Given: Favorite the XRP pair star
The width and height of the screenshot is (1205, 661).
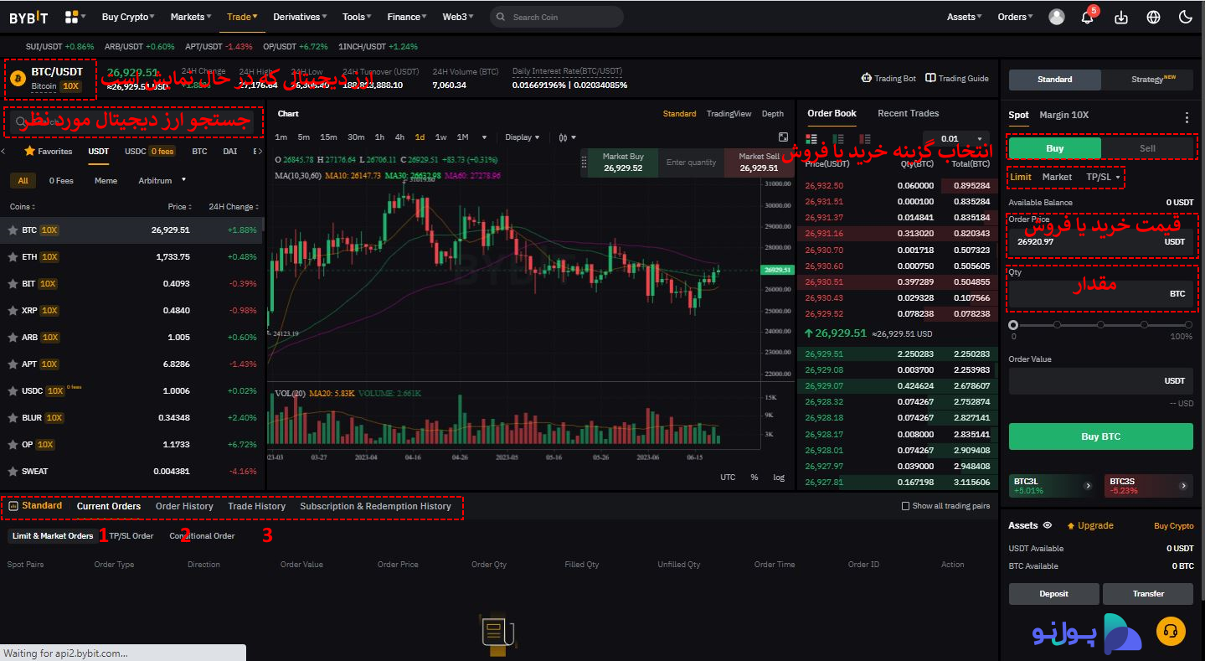Looking at the screenshot, I should pyautogui.click(x=13, y=310).
